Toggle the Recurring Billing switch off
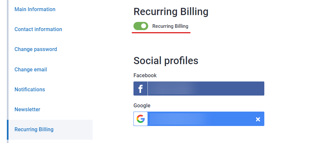This screenshot has width=334, height=143. coord(141,26)
